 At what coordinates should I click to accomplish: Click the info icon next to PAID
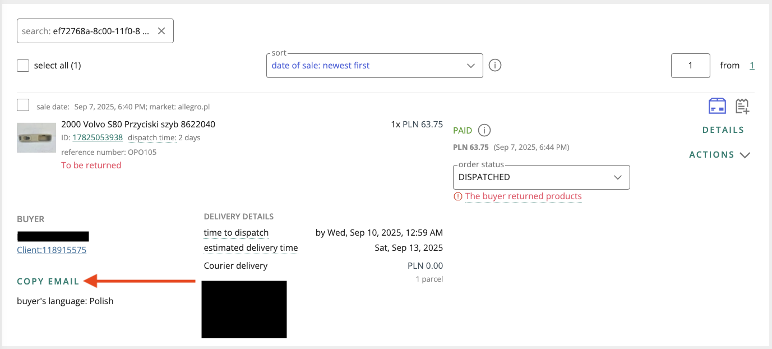[484, 130]
